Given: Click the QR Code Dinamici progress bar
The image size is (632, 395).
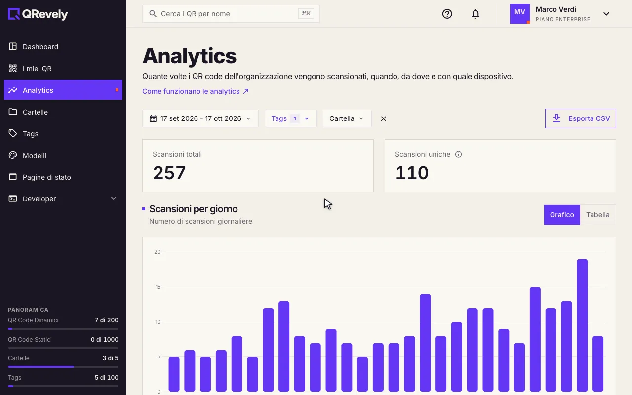Looking at the screenshot, I should coord(63,329).
